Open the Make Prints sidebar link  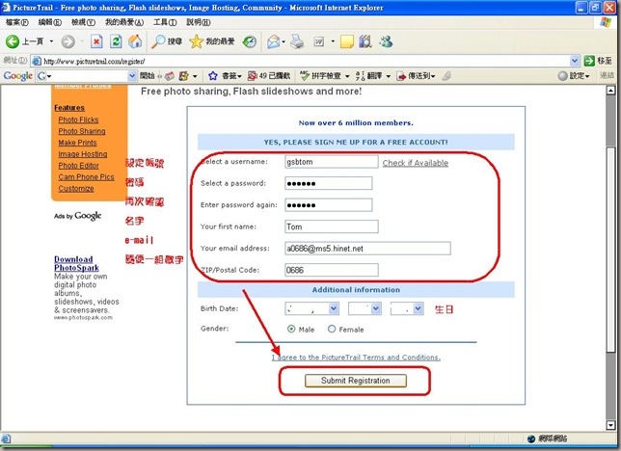(x=77, y=143)
